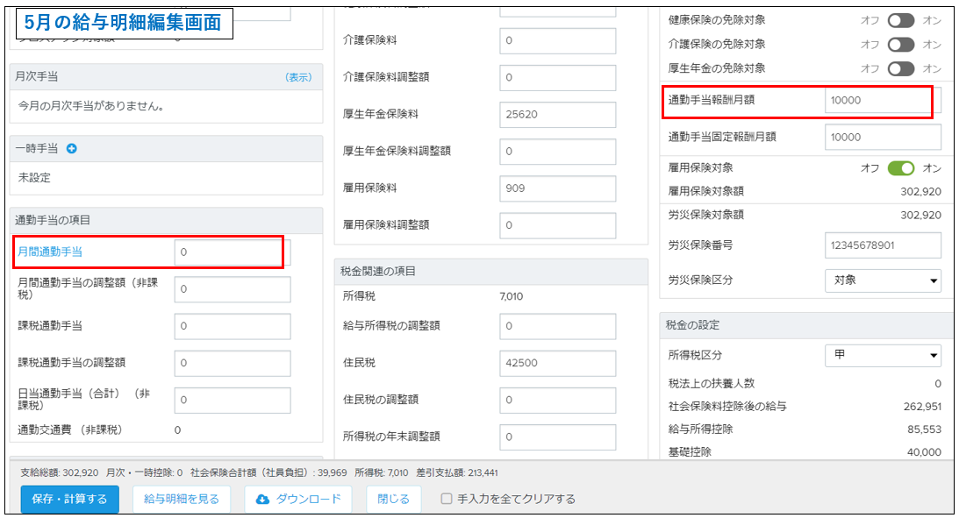Toggle the 健康保険の免除対象 switch
This screenshot has height=518, width=959.
click(x=900, y=20)
